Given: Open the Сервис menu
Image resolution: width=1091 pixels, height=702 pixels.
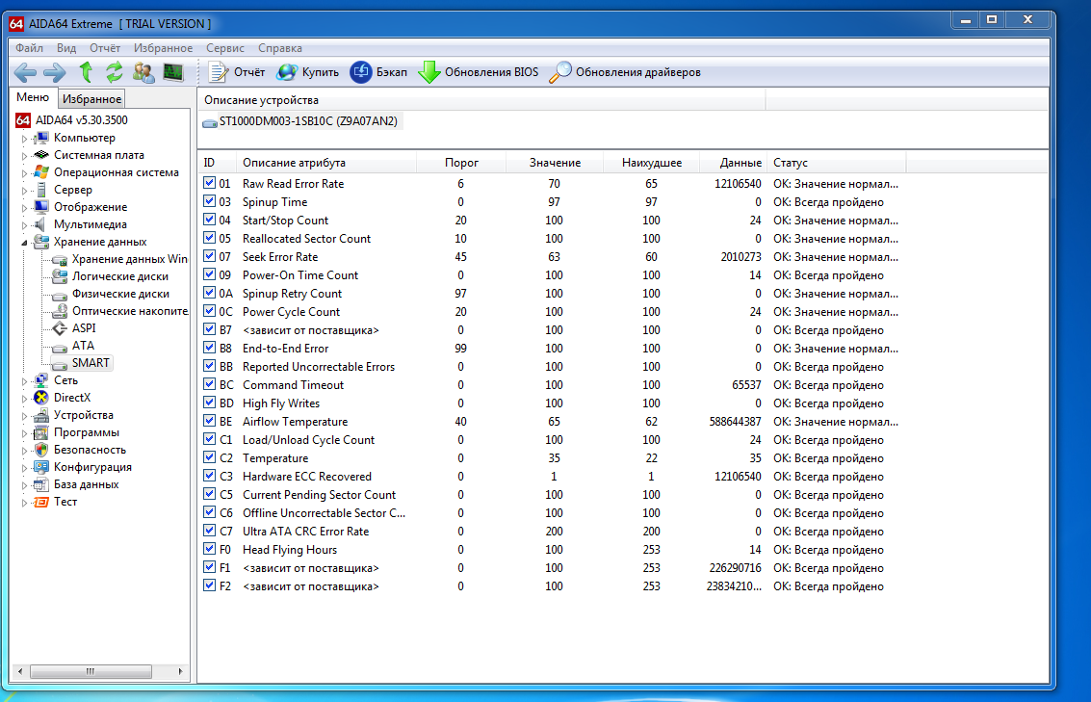Looking at the screenshot, I should (x=224, y=48).
